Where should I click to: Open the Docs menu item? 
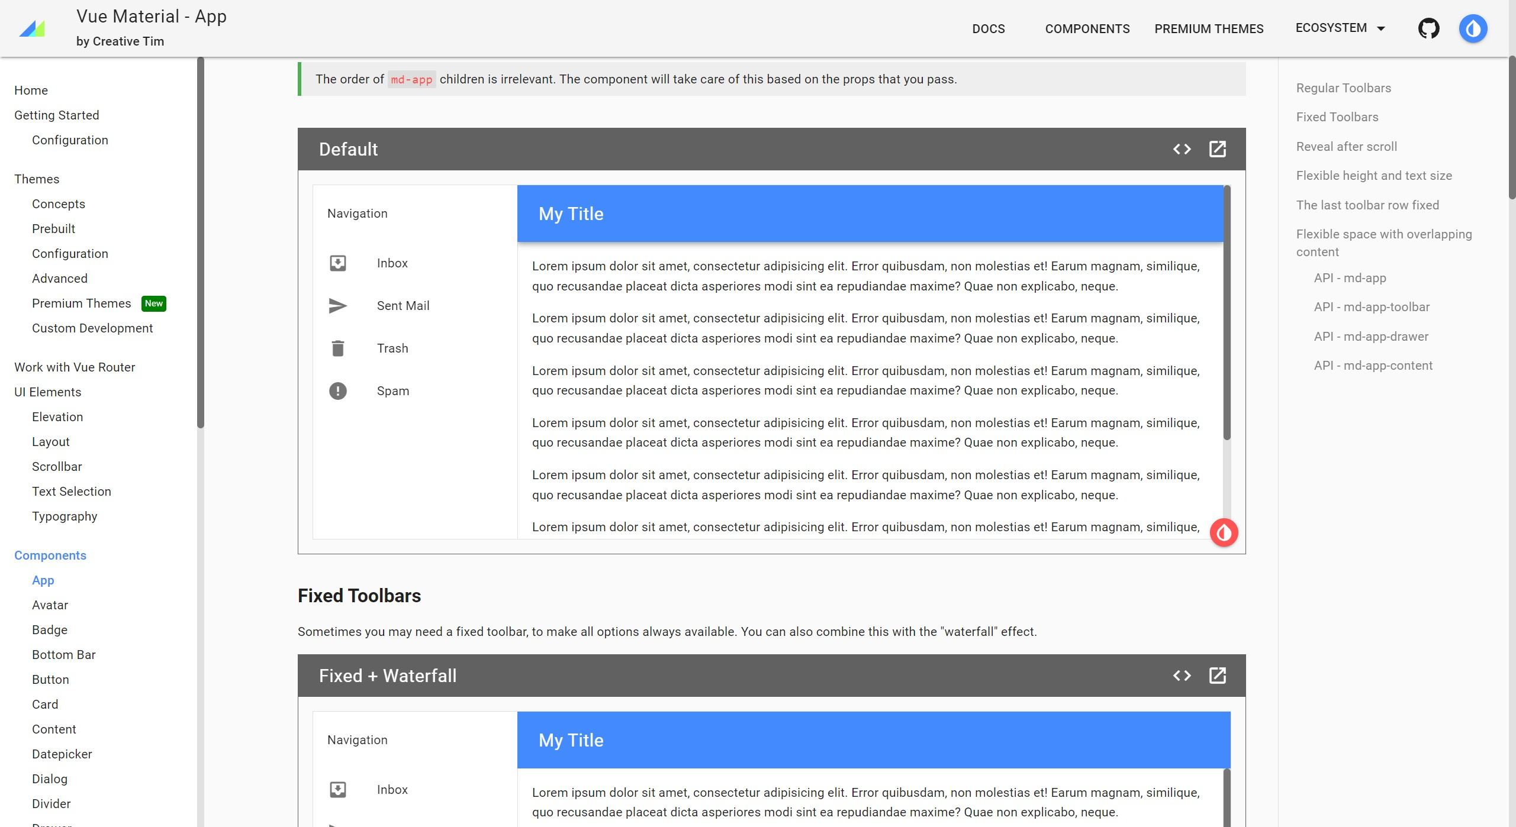coord(988,29)
